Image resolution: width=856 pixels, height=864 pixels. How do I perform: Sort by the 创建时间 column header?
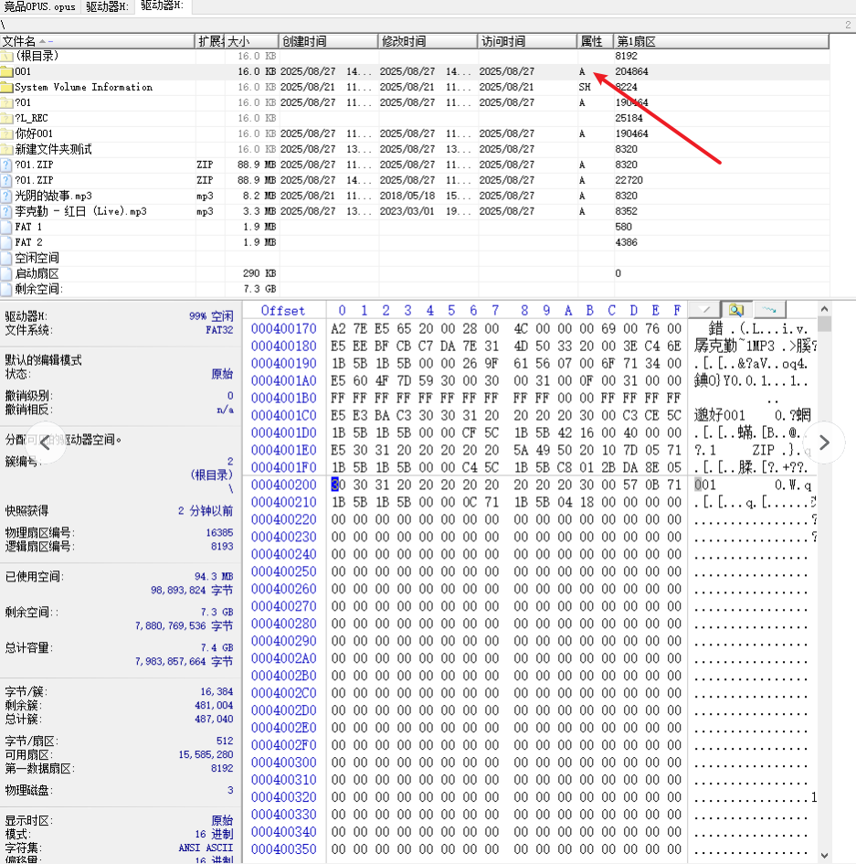328,41
